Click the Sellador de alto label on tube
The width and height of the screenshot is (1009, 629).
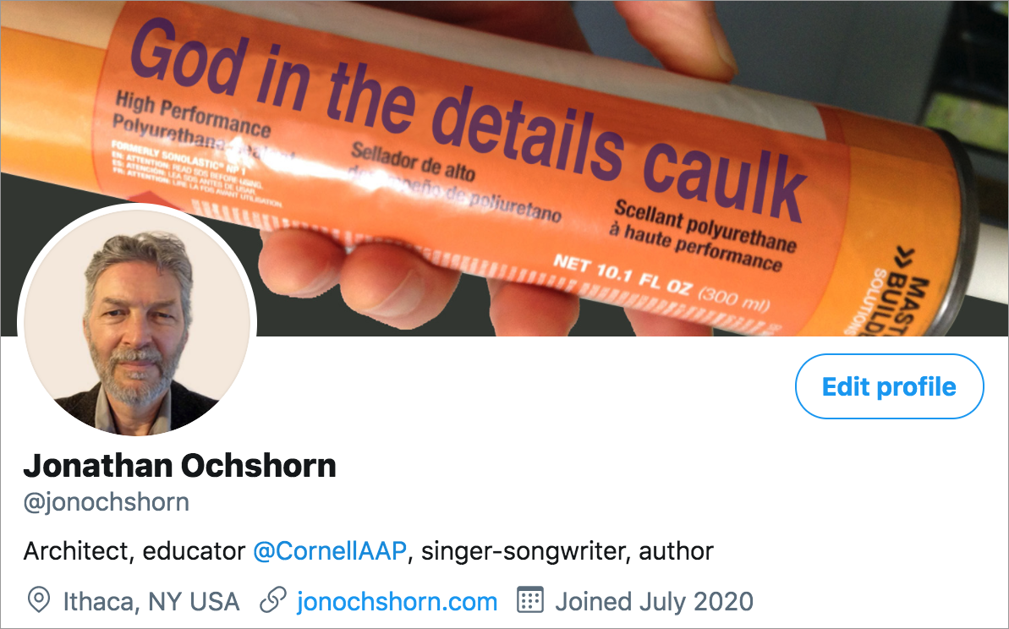click(x=413, y=161)
